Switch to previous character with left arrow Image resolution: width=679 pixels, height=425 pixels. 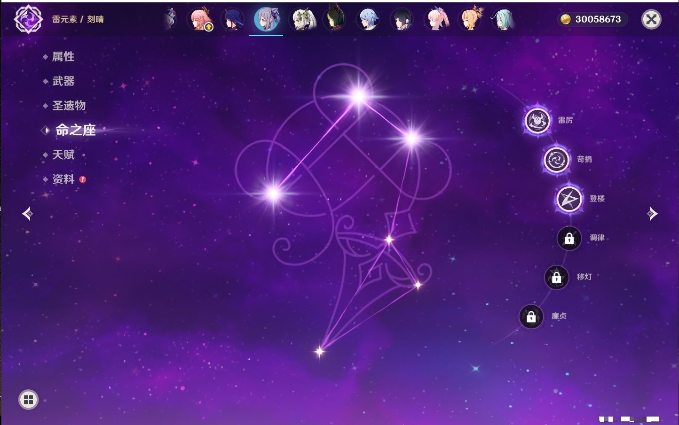tap(27, 214)
